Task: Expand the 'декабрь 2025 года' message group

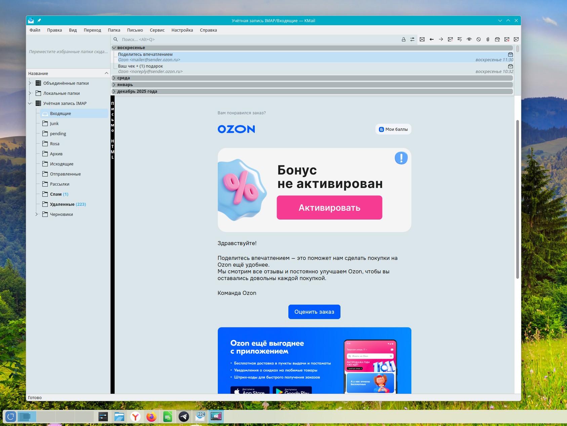Action: click(x=114, y=91)
